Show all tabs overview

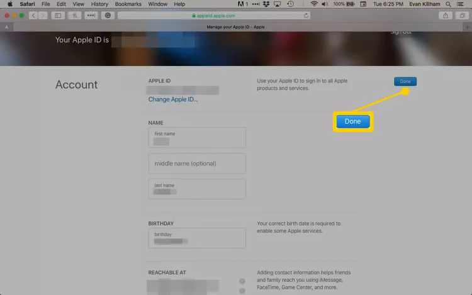coord(462,15)
